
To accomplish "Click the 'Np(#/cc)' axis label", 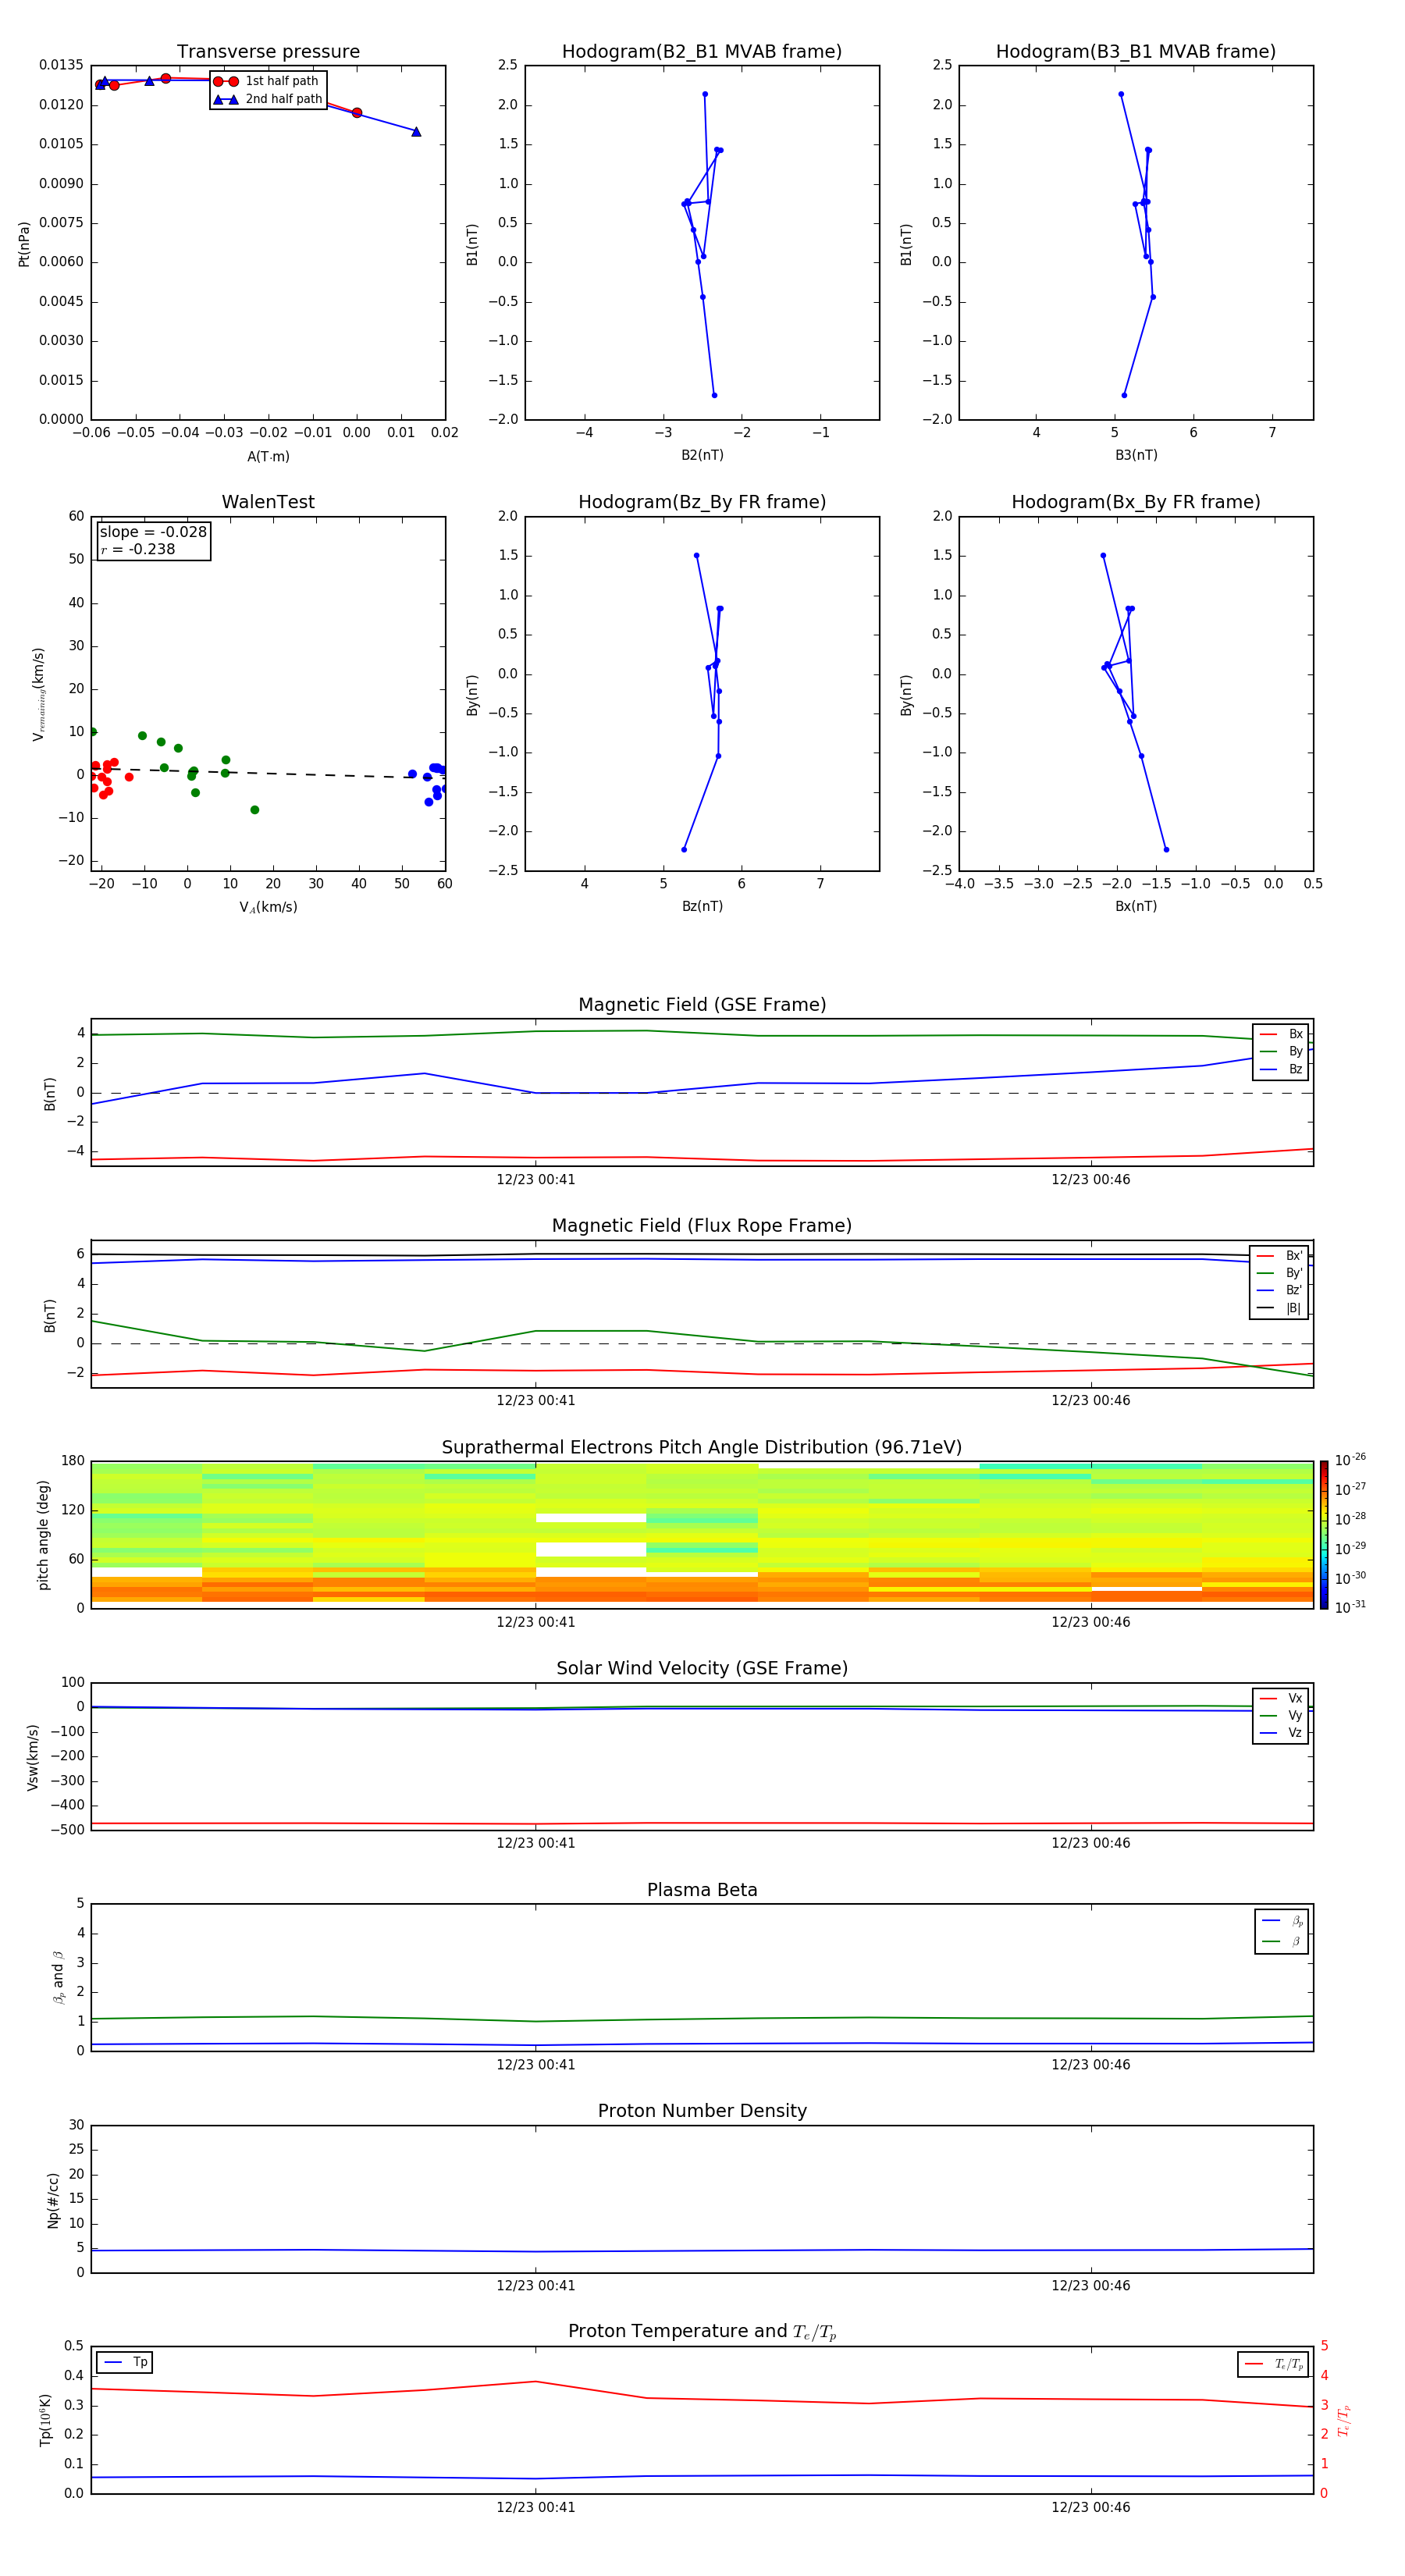I will 53,2200.
